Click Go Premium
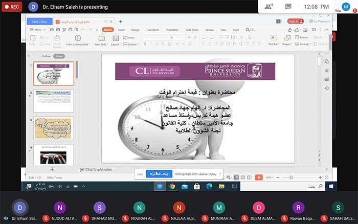This screenshot has height=224, width=358. tap(320, 21)
